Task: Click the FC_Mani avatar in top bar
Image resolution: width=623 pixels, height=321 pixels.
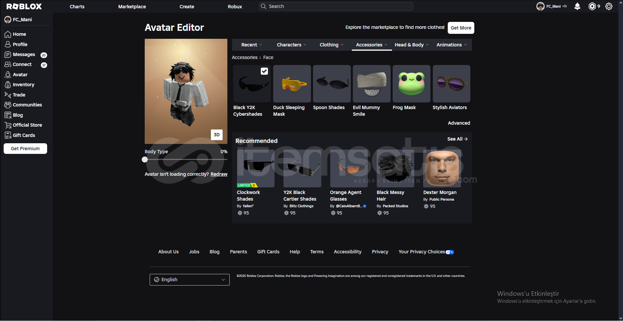Action: (x=540, y=6)
